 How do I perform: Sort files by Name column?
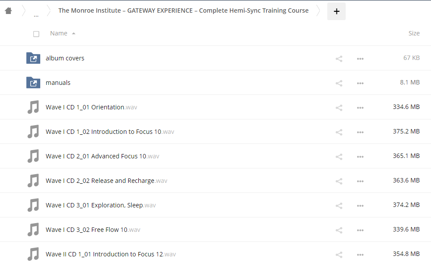59,33
